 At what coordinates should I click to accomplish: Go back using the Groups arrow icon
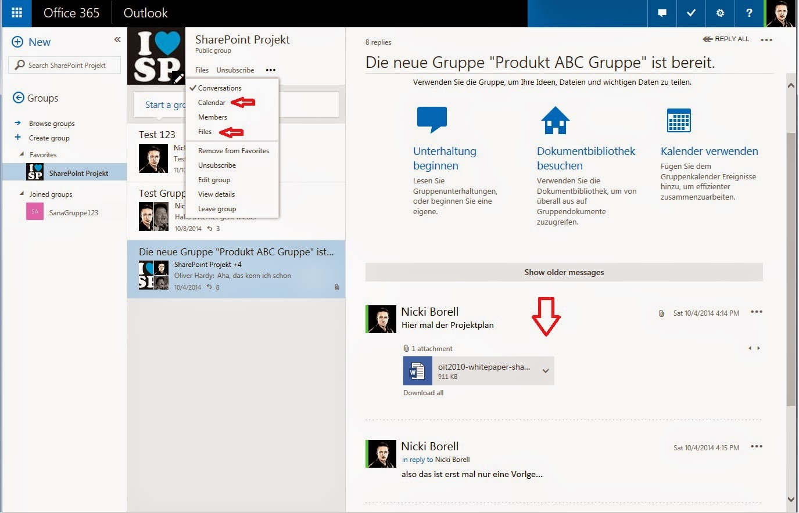click(19, 97)
